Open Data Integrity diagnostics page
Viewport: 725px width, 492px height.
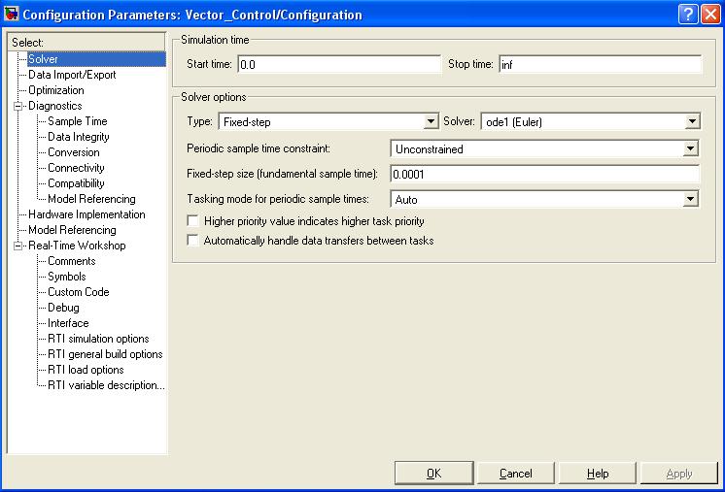point(79,137)
